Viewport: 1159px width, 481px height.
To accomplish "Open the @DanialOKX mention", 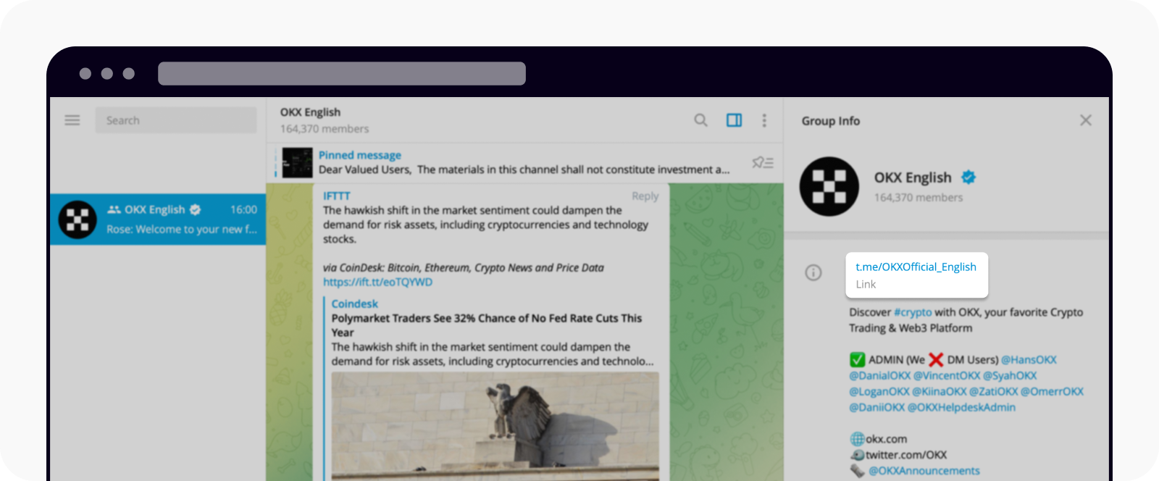I will [879, 376].
